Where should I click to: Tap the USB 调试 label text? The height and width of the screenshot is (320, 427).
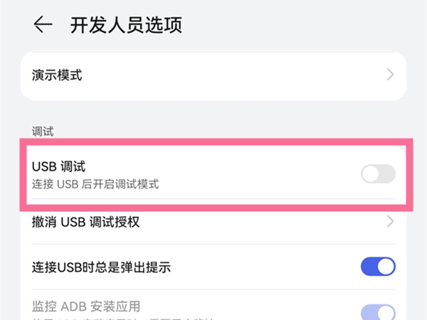coord(58,166)
